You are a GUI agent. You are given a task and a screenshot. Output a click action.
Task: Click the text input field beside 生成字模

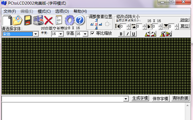click(x=63, y=99)
